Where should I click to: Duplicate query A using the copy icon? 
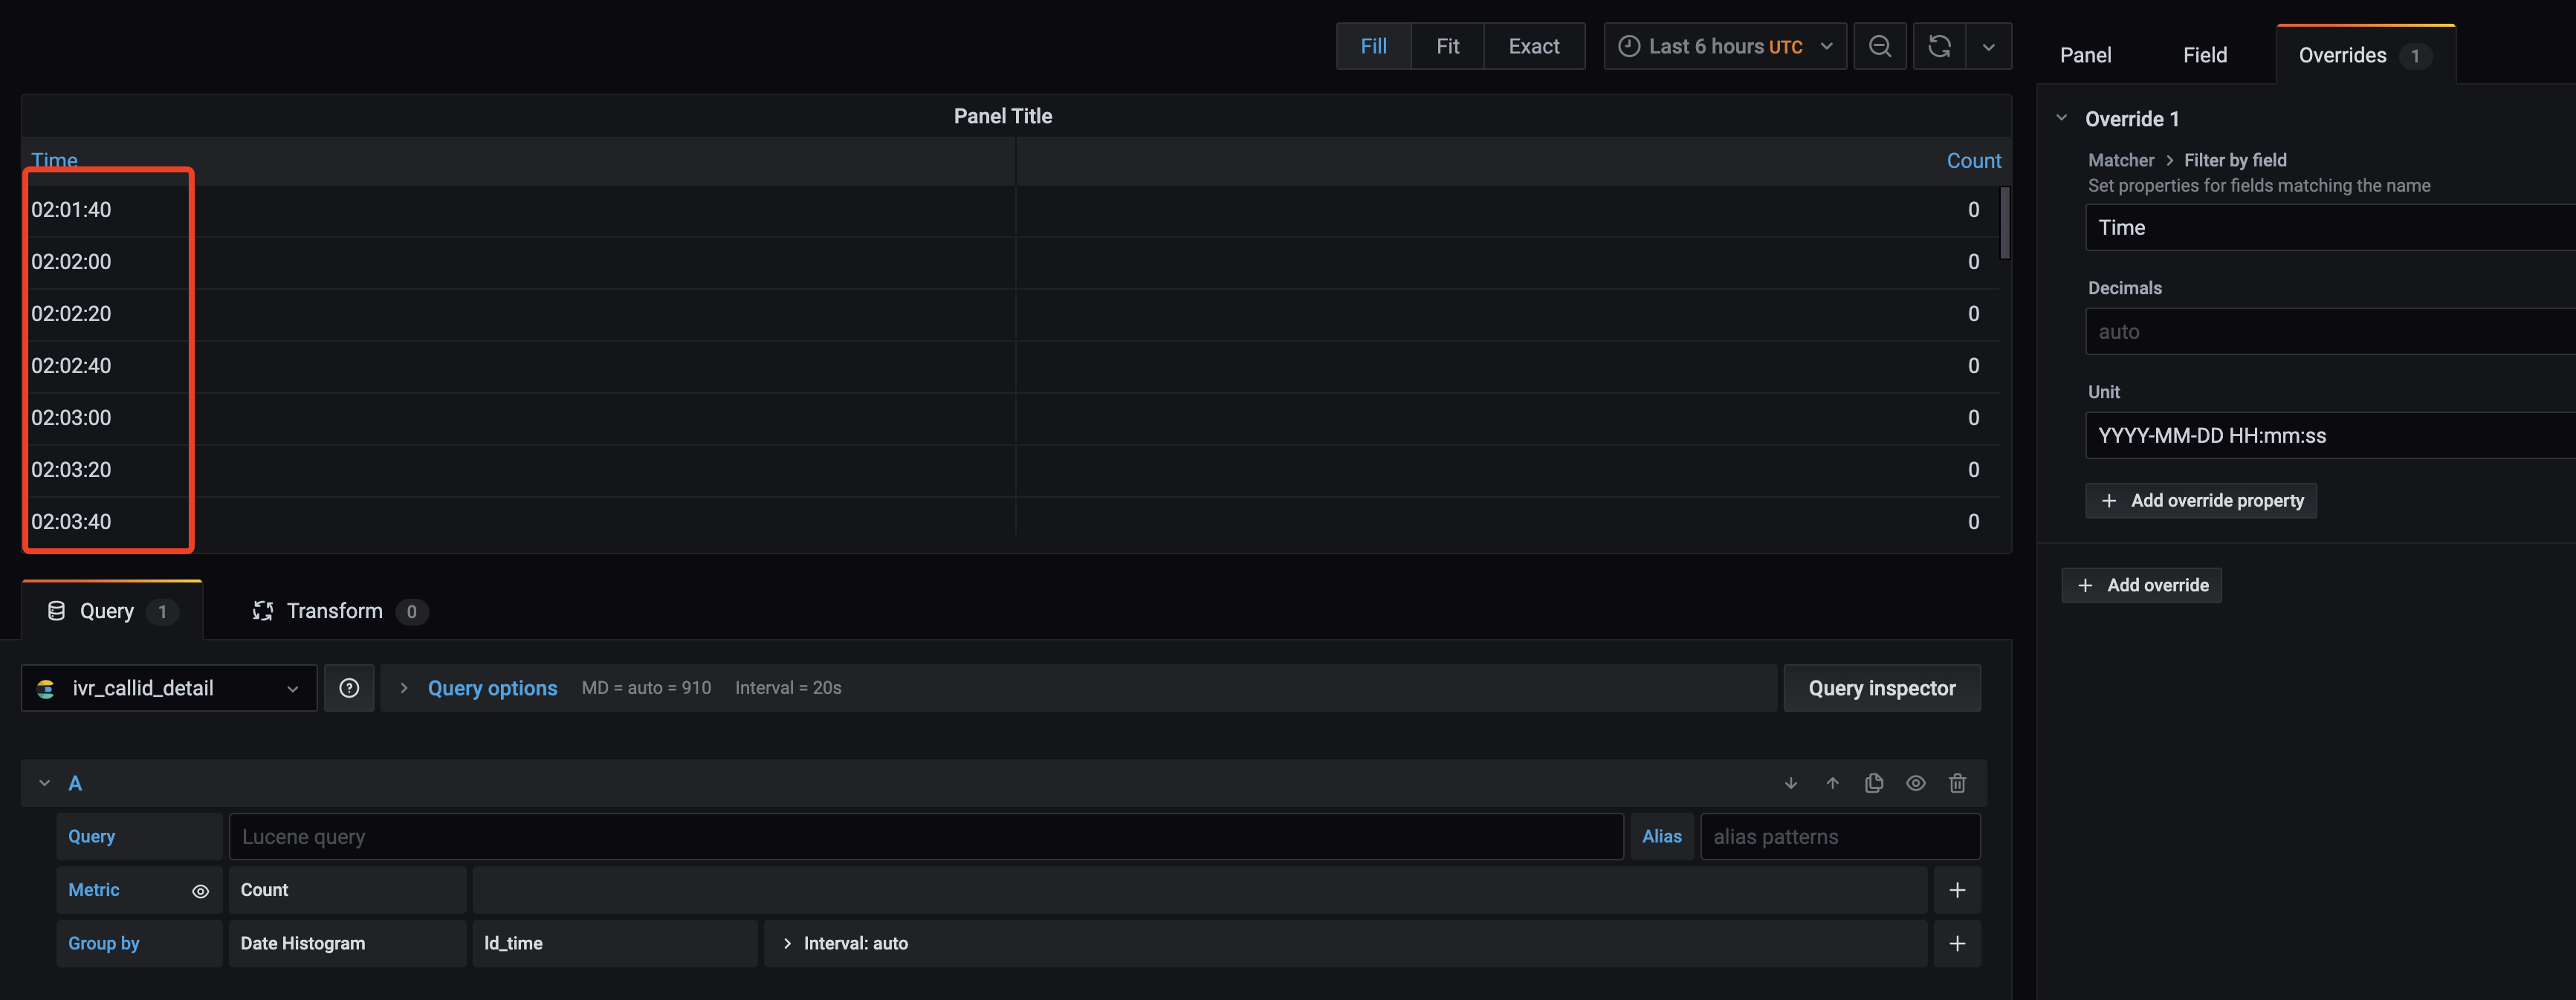1874,783
